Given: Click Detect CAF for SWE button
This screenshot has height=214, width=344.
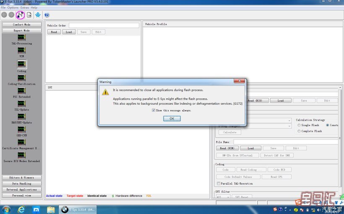Looking at the screenshot, I should pyautogui.click(x=277, y=155).
